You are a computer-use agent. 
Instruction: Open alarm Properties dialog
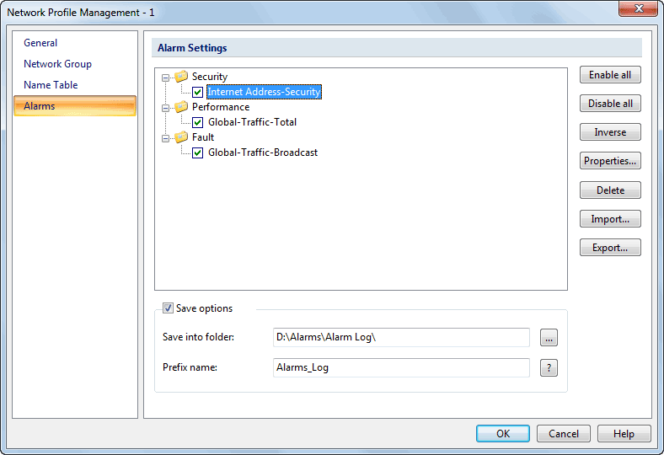(610, 161)
